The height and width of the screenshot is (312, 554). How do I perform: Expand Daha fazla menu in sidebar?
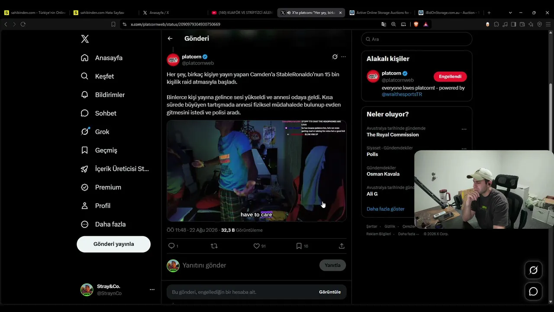coord(103,224)
